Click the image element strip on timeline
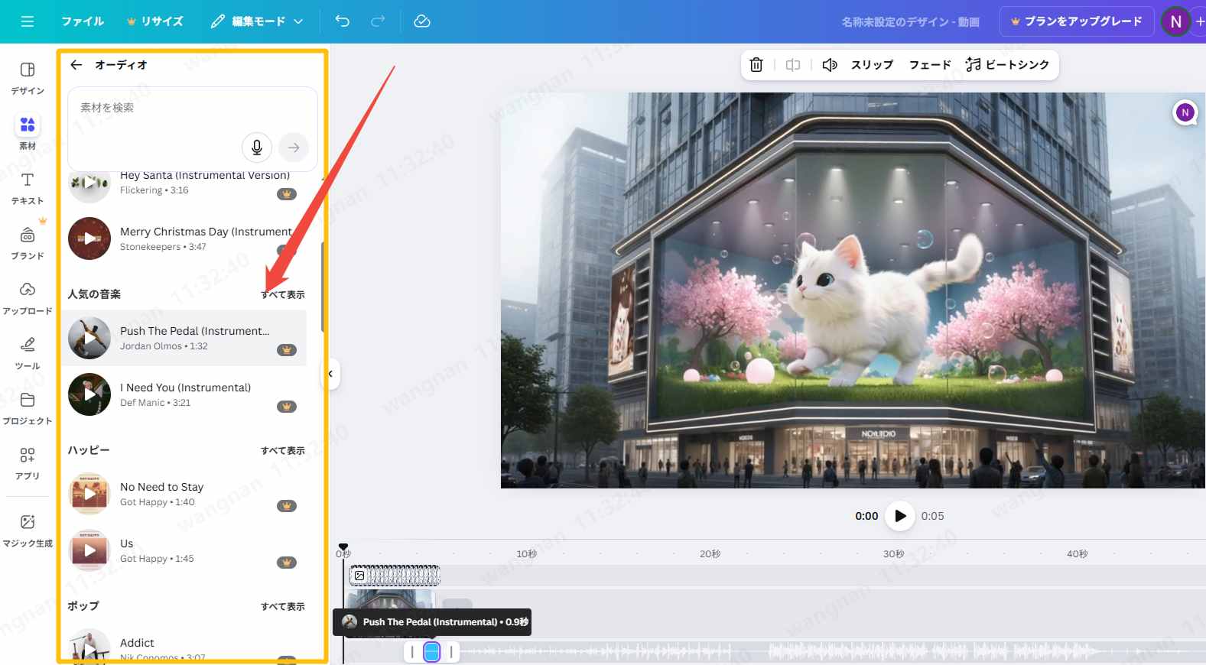 click(x=395, y=576)
